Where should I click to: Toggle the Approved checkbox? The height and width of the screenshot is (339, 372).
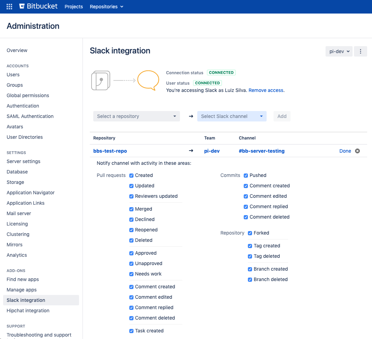pyautogui.click(x=131, y=253)
